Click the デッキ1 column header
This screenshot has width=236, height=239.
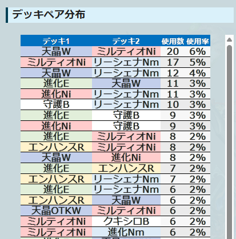pyautogui.click(x=56, y=41)
